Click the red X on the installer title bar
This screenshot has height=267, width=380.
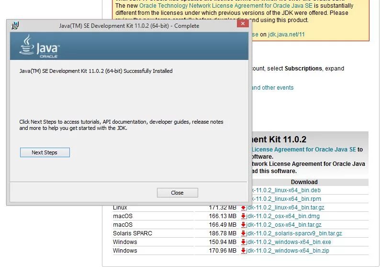point(243,23)
